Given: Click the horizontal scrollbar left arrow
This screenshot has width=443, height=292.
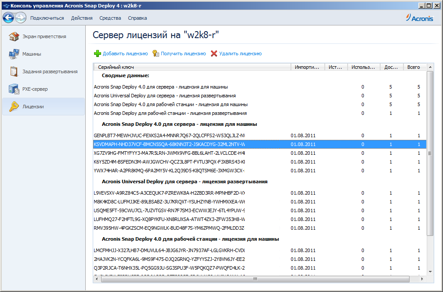Looking at the screenshot, I should tap(97, 279).
